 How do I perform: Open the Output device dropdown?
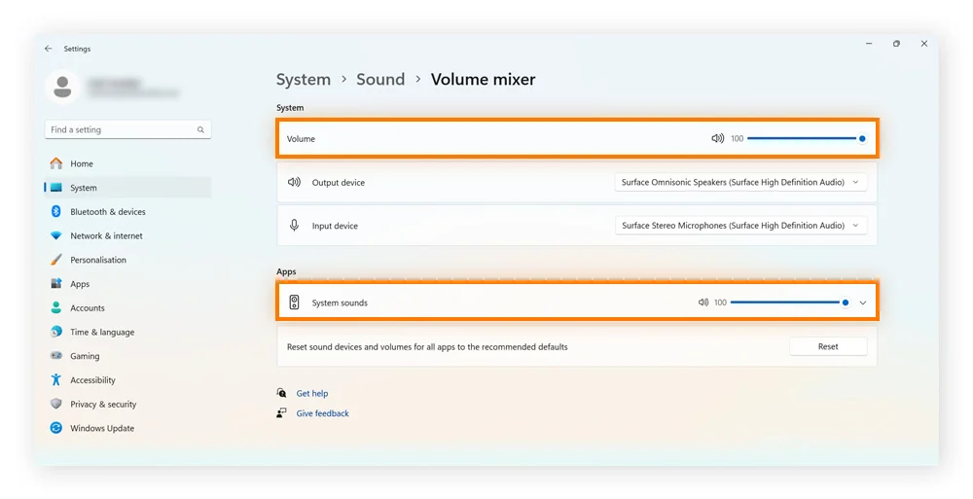point(740,182)
